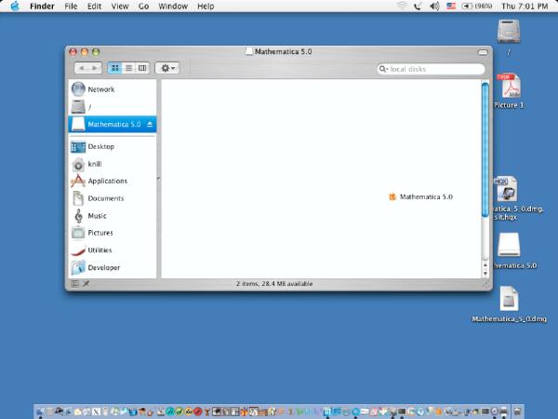This screenshot has height=419, width=558.
Task: Open the Apple menu
Action: click(15, 7)
